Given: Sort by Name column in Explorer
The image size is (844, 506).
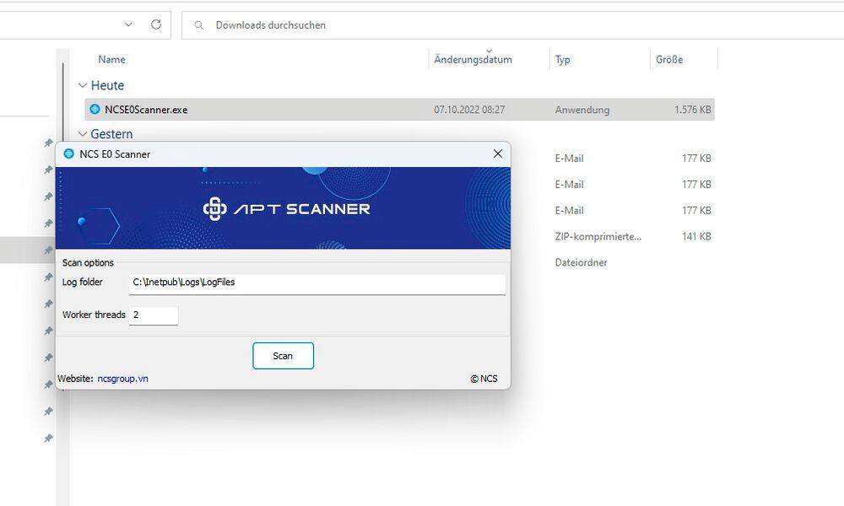Looking at the screenshot, I should click(111, 60).
